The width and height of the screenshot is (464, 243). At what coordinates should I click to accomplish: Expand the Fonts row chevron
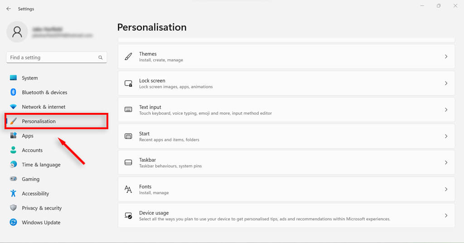click(x=446, y=189)
